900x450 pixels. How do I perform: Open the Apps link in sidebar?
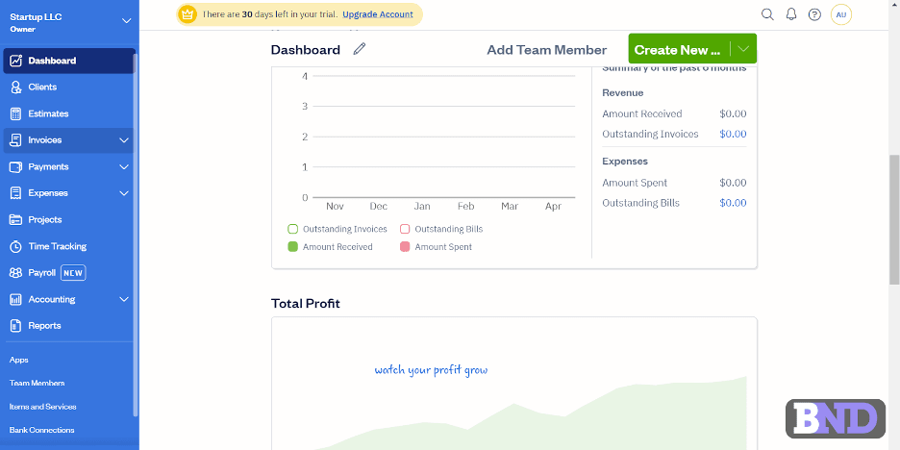[19, 360]
